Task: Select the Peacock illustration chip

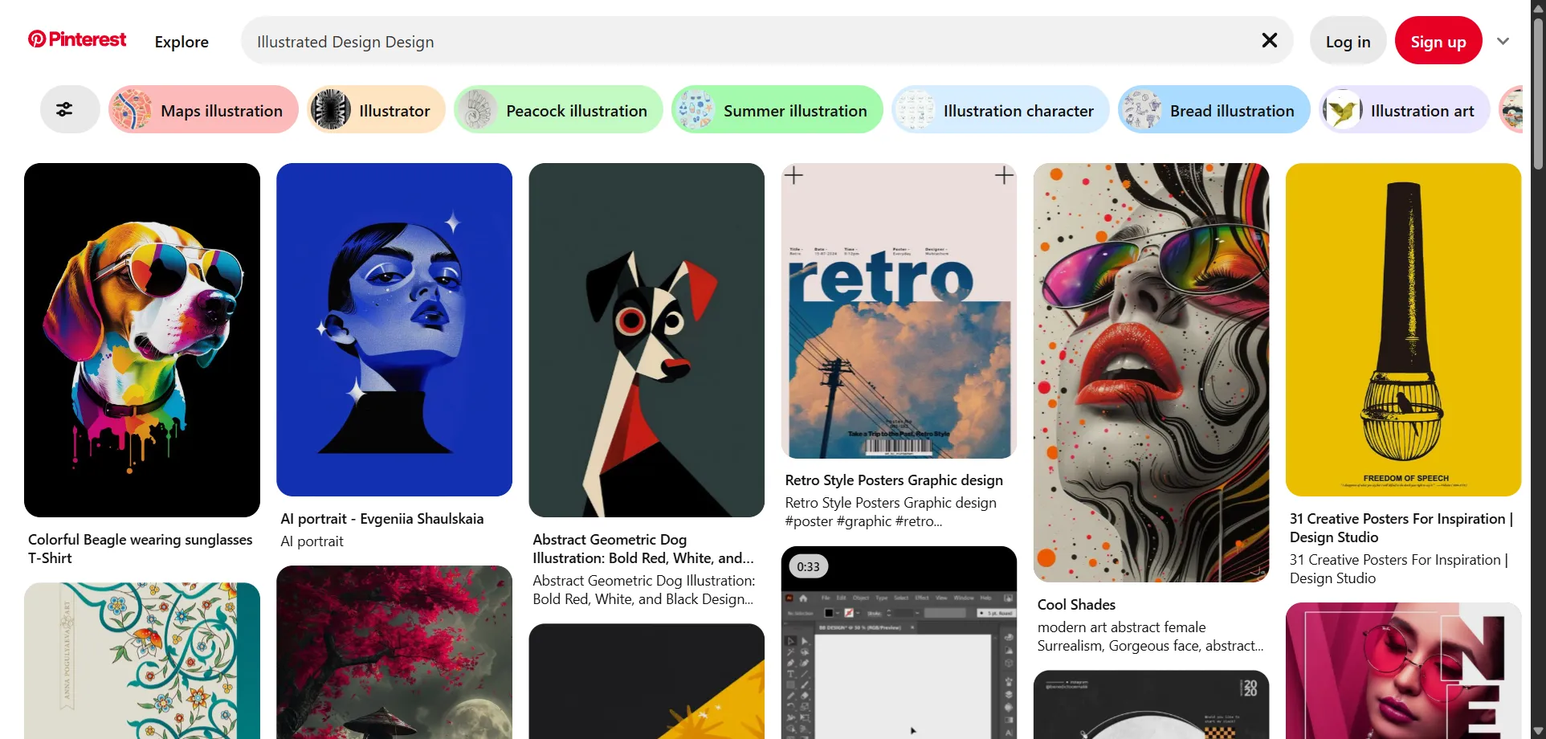Action: pyautogui.click(x=558, y=110)
